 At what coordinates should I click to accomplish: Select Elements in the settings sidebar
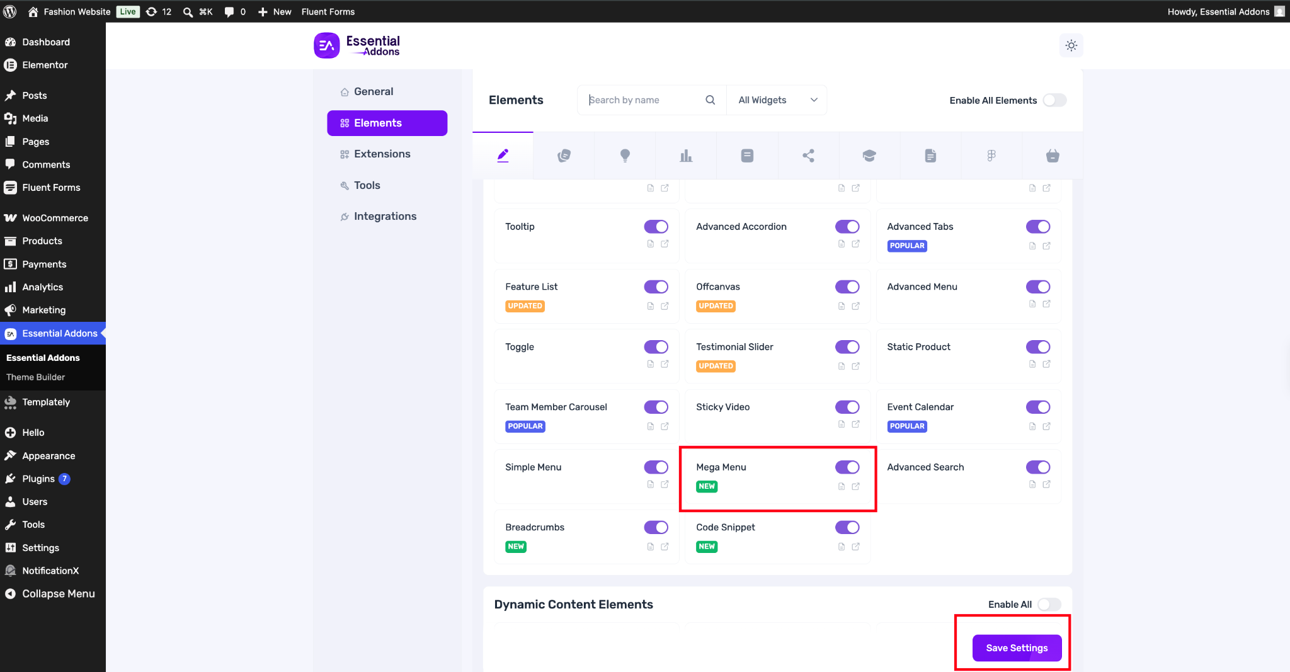[x=387, y=123]
